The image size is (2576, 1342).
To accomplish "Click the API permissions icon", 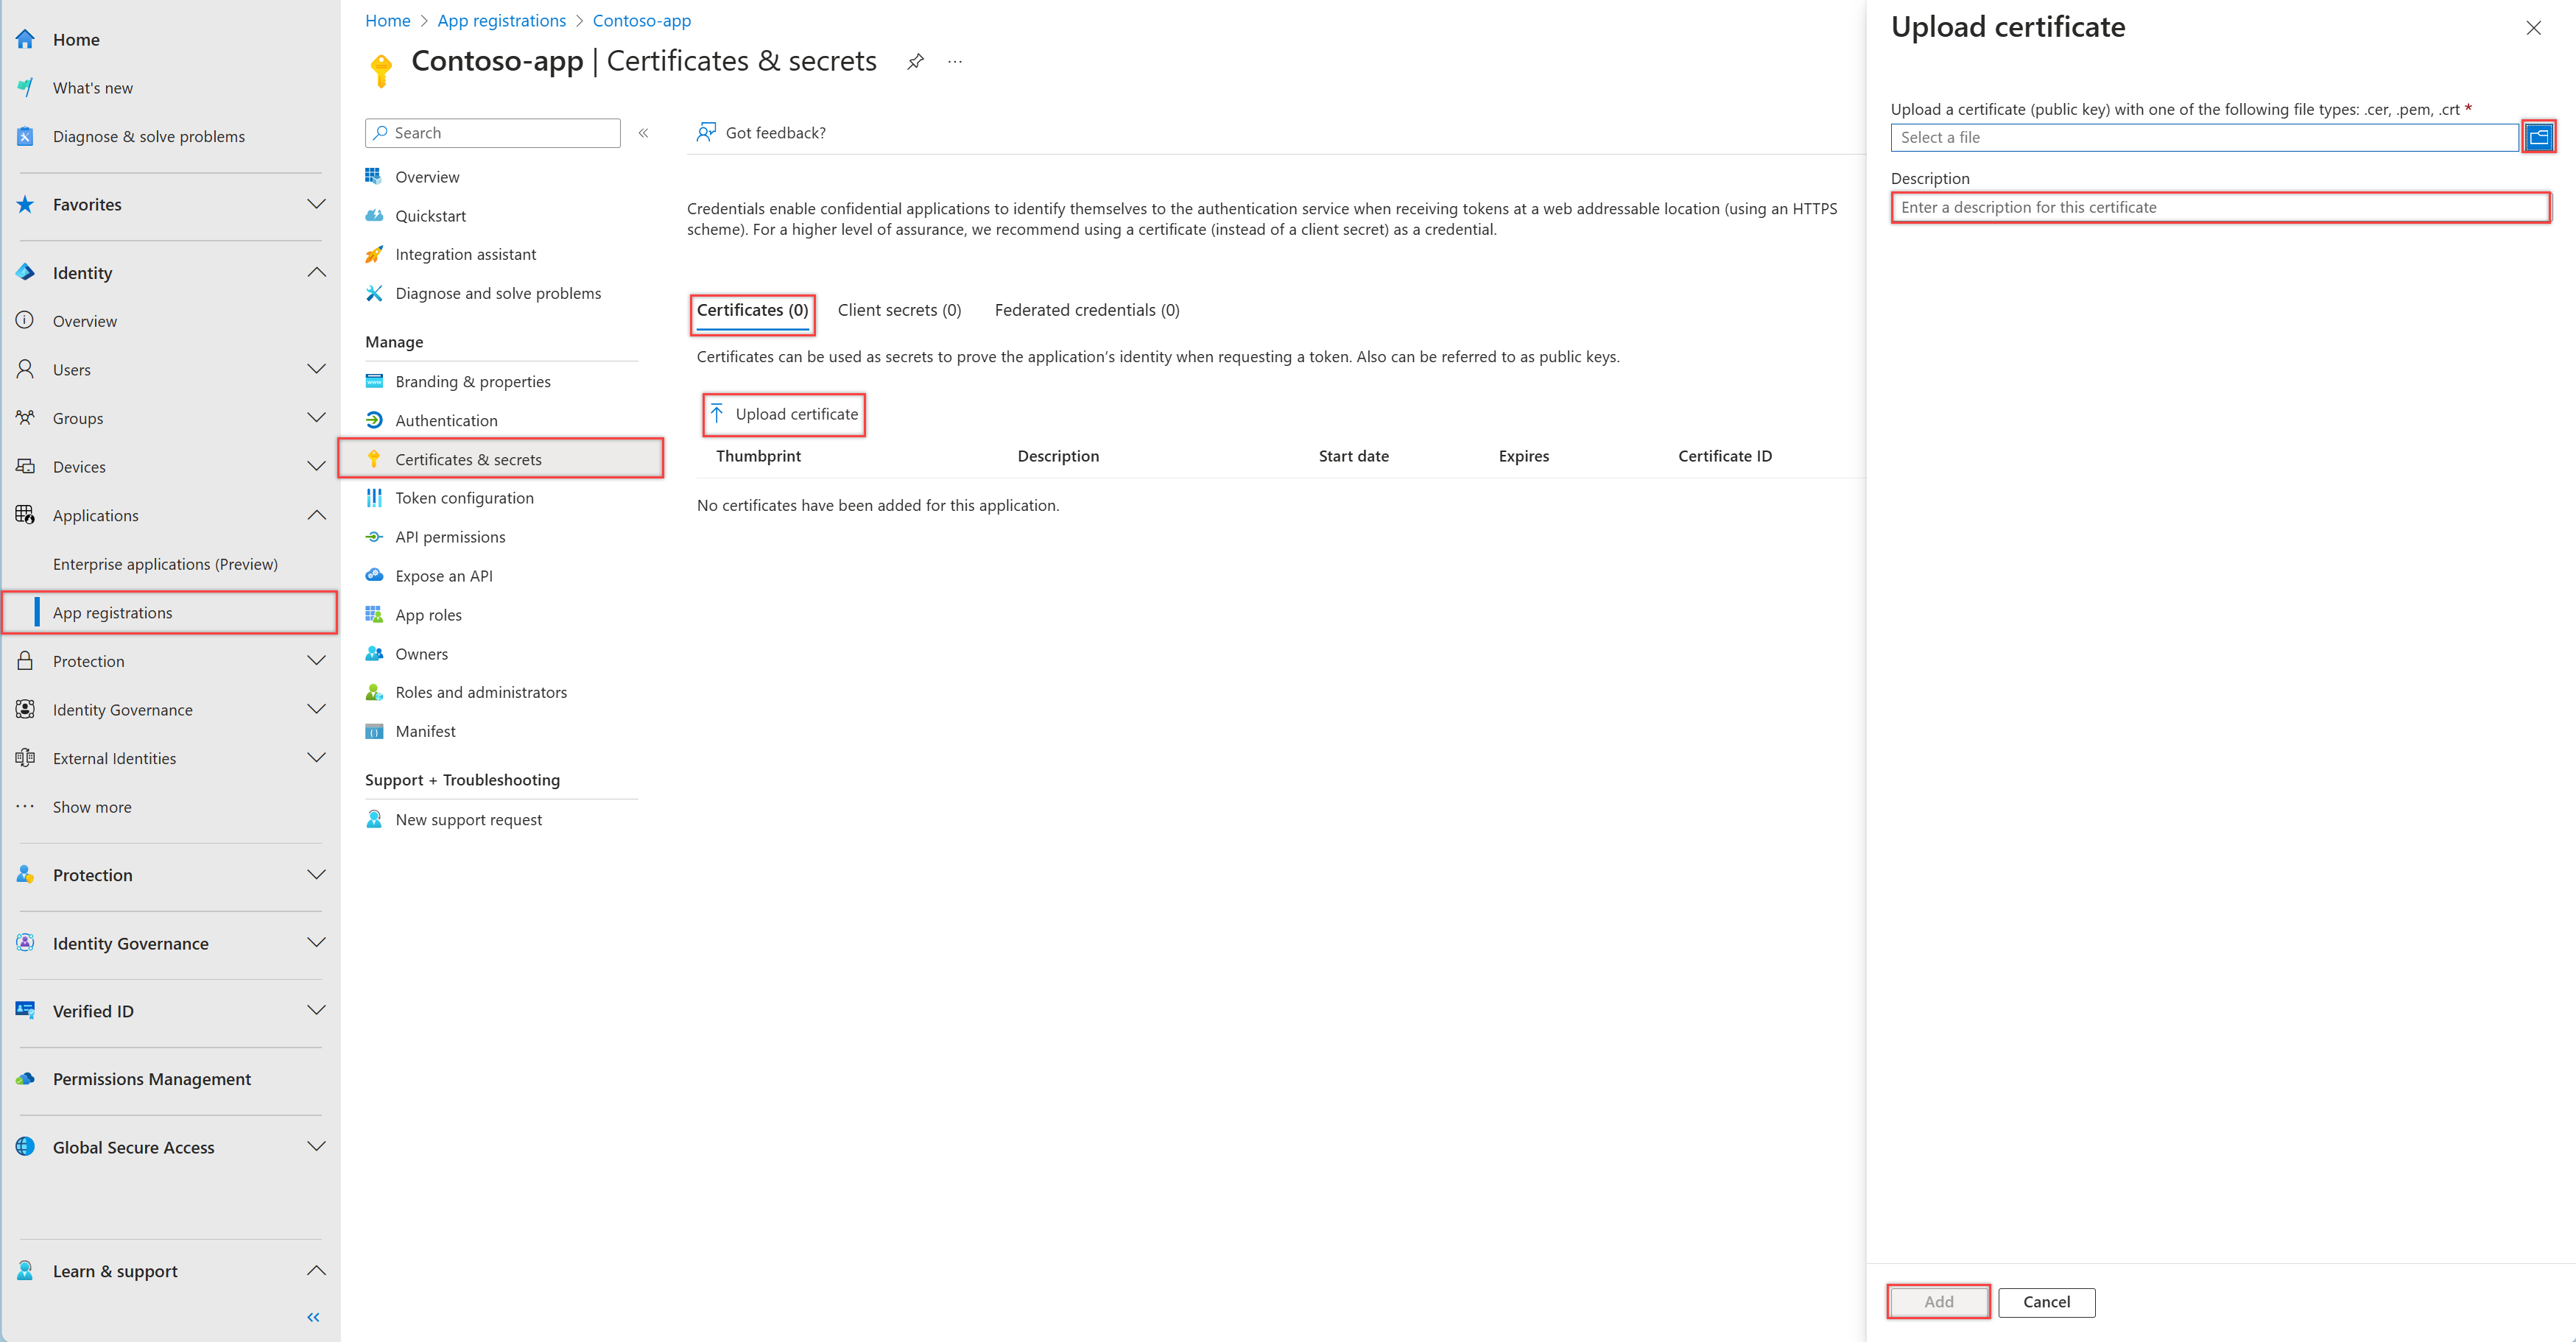I will tap(374, 536).
